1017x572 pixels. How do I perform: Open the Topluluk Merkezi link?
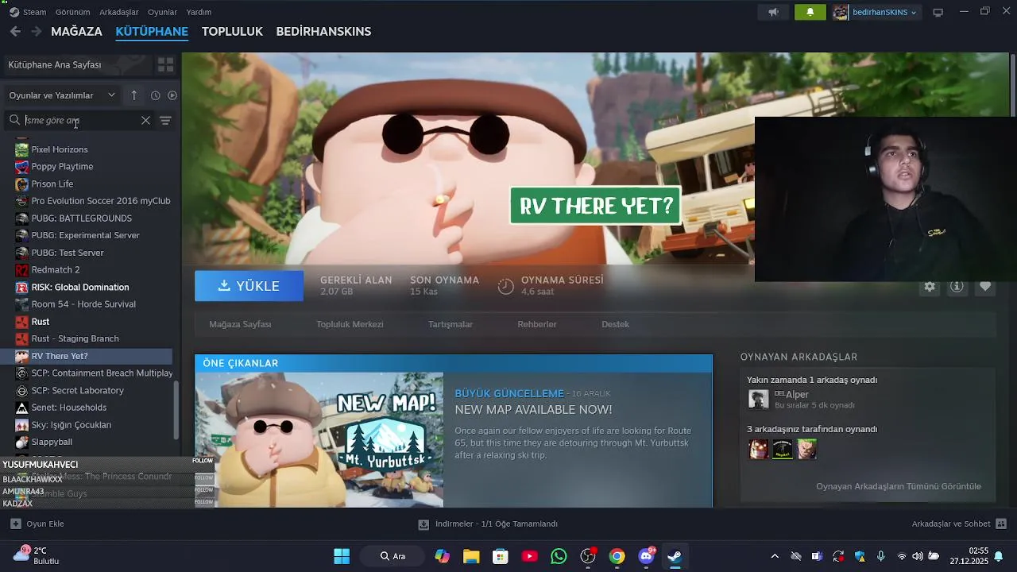click(350, 324)
